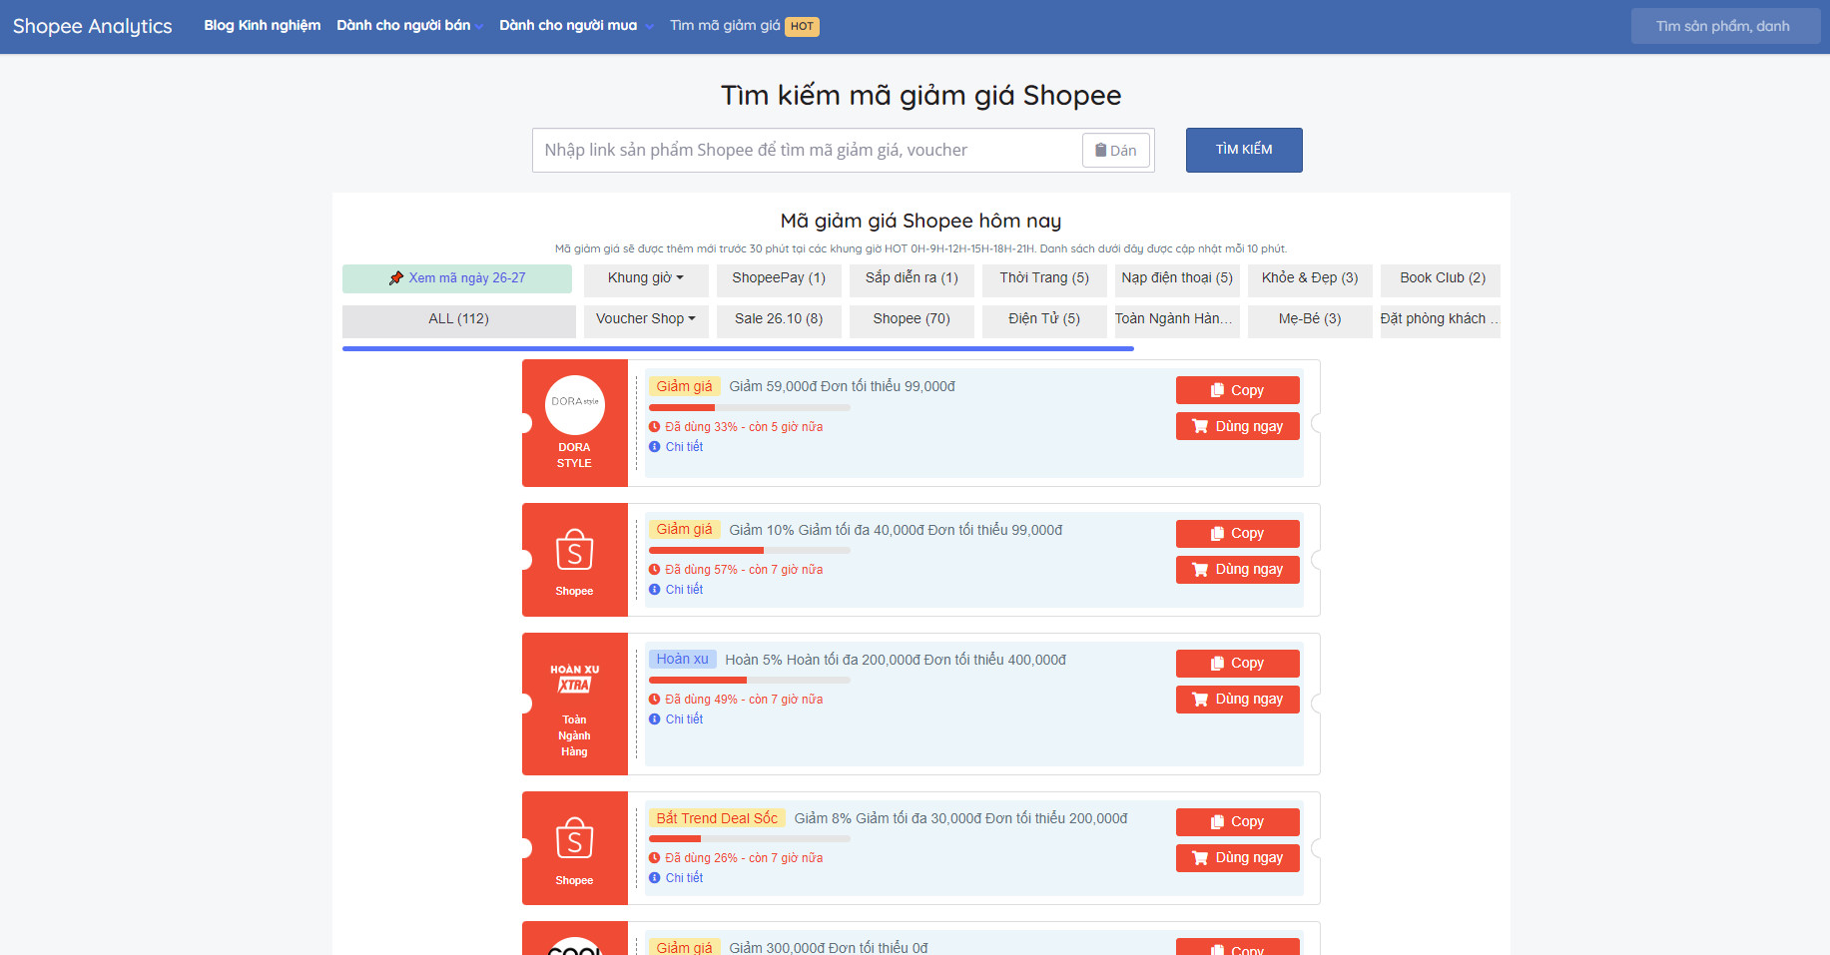Click the Hoàn Xu Xtra logo icon
Screen dimensions: 1830x955
click(x=575, y=679)
